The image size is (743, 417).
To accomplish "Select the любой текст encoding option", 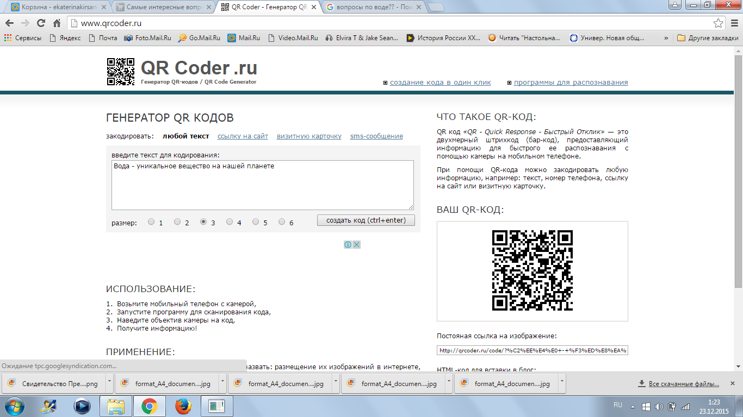I will tap(185, 136).
